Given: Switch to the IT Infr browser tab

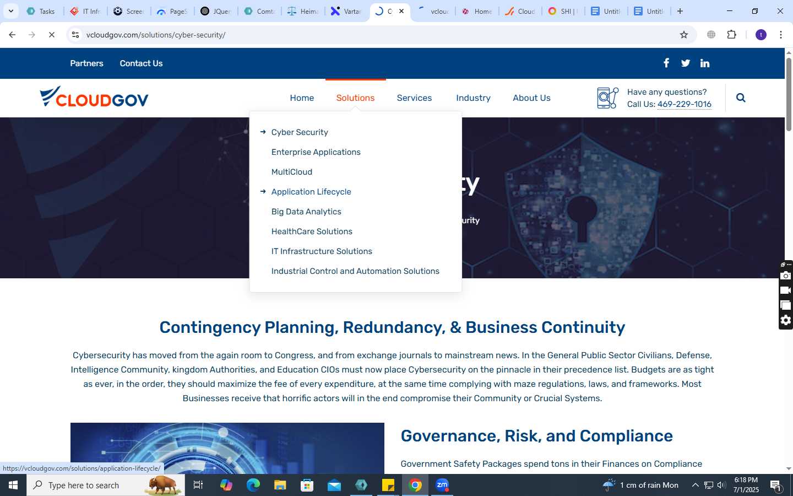Looking at the screenshot, I should click(x=85, y=11).
